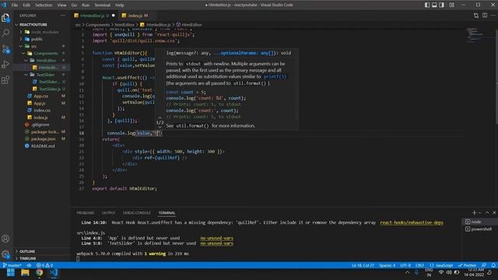
Task: Switch to the Output panel tab
Action: [108, 212]
